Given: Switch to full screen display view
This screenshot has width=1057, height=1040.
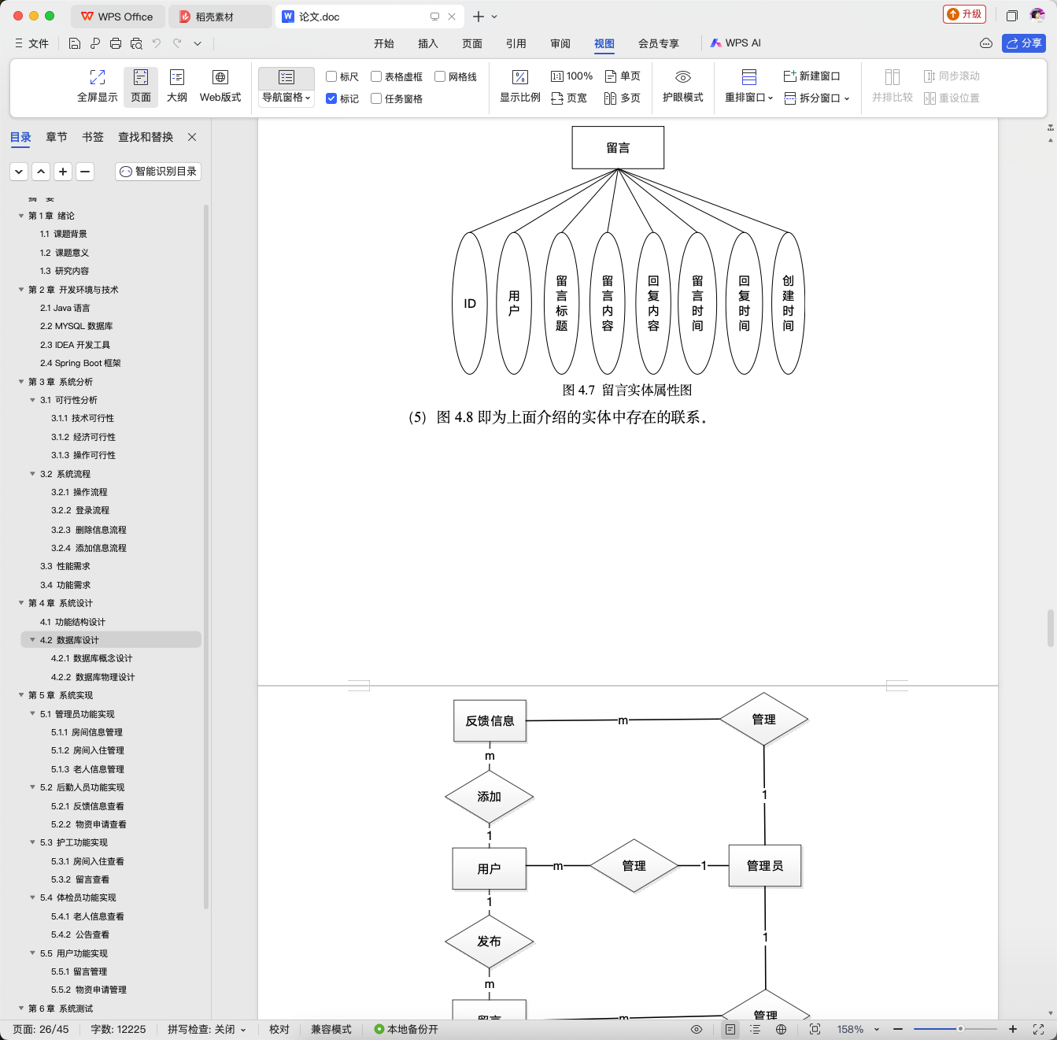Looking at the screenshot, I should [98, 87].
